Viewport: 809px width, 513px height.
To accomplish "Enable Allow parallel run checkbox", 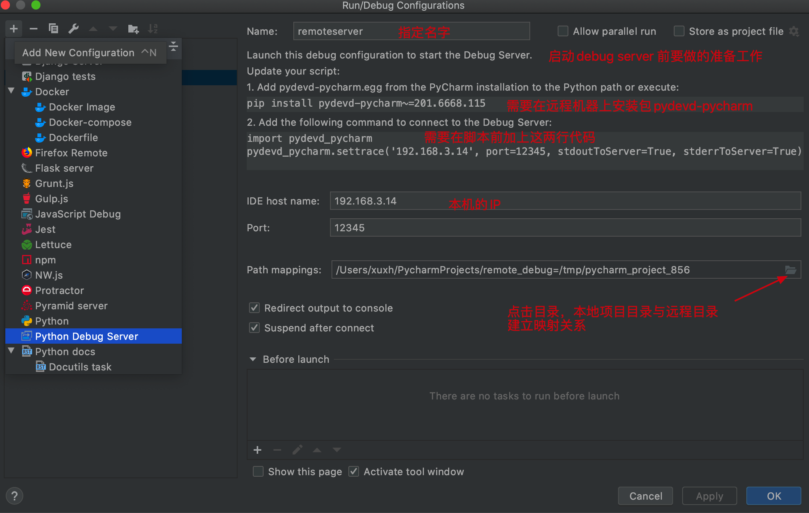I will tap(563, 31).
